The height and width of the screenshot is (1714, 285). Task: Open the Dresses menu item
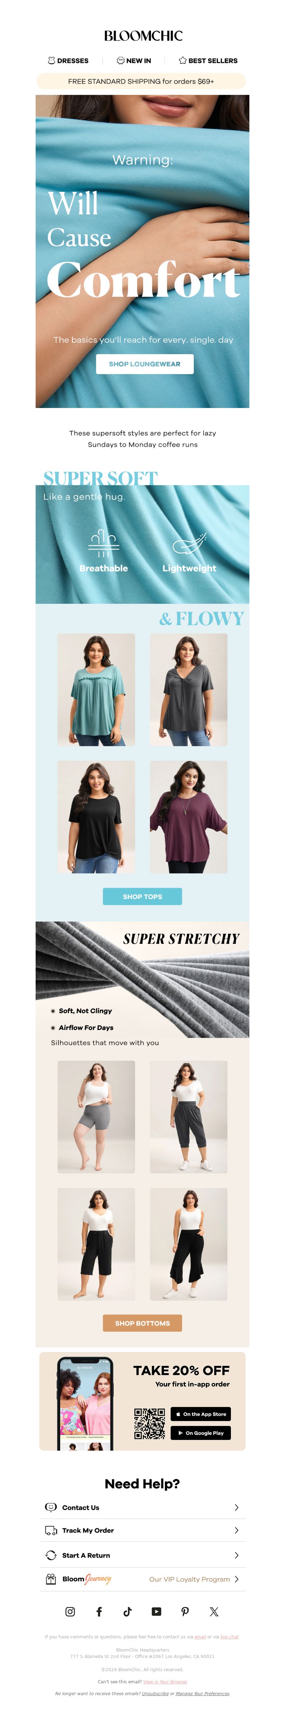coord(68,61)
